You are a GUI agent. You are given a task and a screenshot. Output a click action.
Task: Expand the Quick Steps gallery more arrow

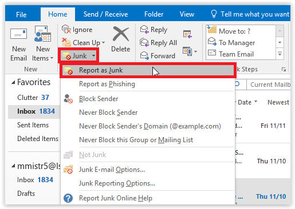coord(280,54)
